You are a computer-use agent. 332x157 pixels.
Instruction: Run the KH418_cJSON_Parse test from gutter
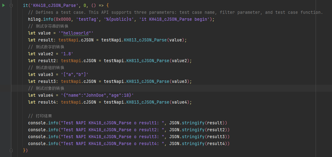coord(3,5)
